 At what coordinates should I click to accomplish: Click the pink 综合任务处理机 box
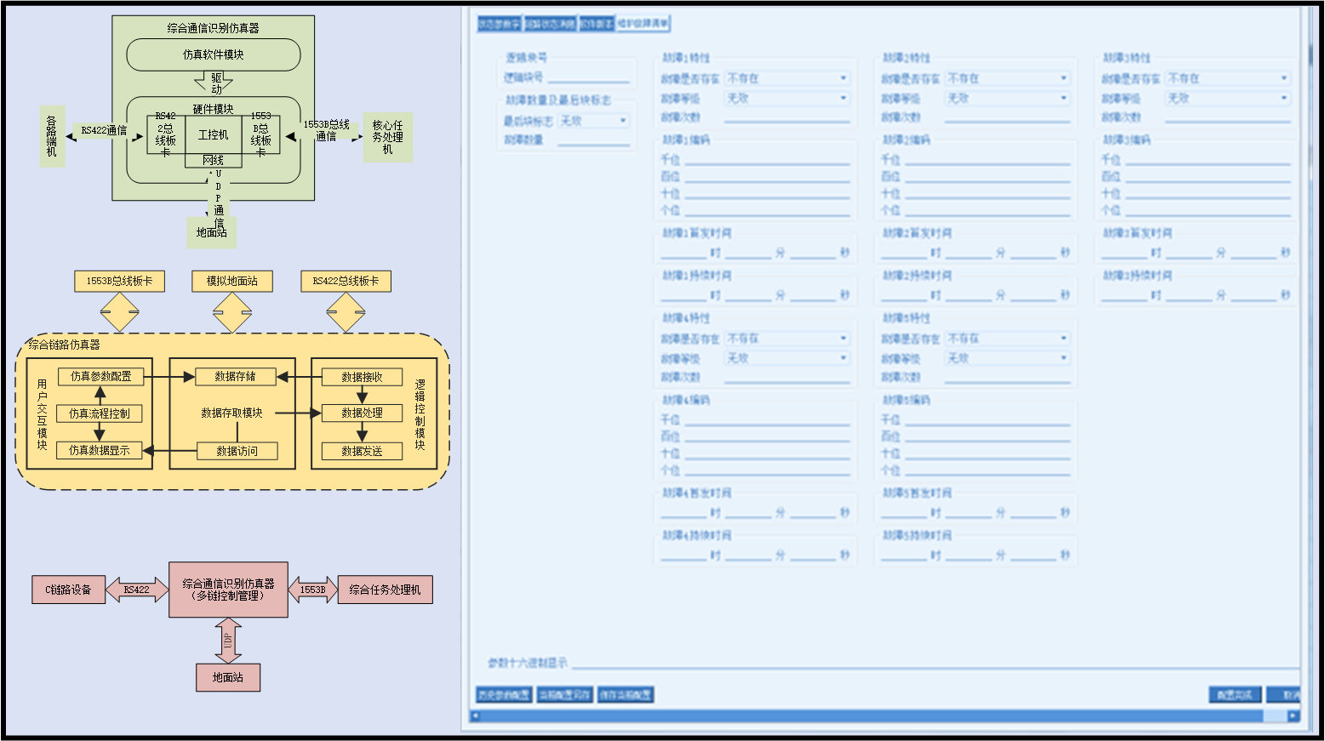[x=386, y=590]
